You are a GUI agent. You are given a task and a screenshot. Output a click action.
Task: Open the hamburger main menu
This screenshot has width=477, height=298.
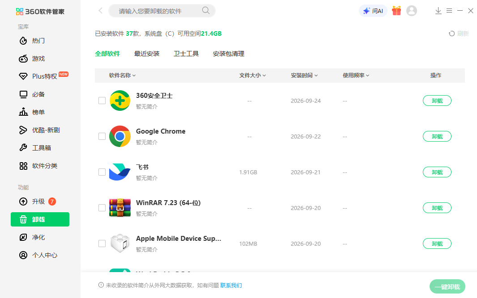(449, 11)
